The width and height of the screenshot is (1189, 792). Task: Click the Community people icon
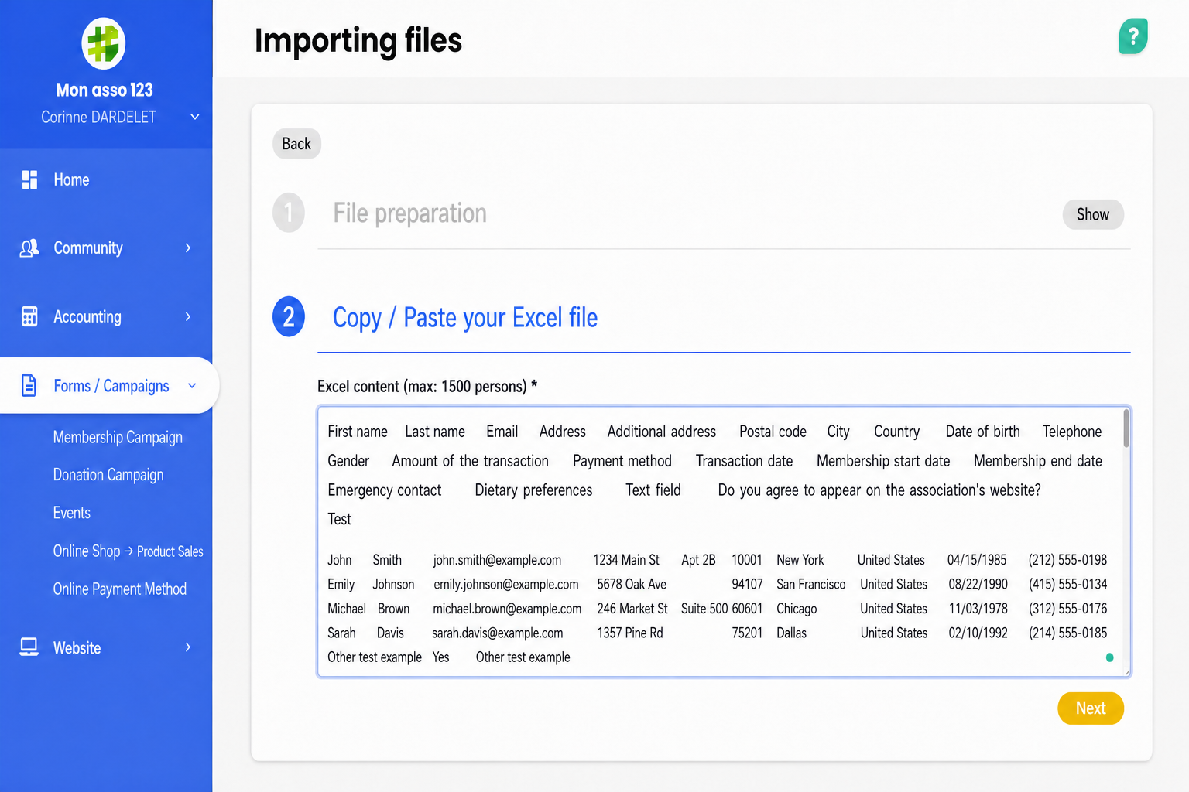[x=29, y=248]
